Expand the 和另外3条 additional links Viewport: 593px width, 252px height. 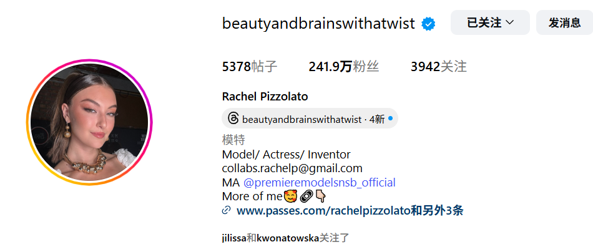click(x=437, y=210)
